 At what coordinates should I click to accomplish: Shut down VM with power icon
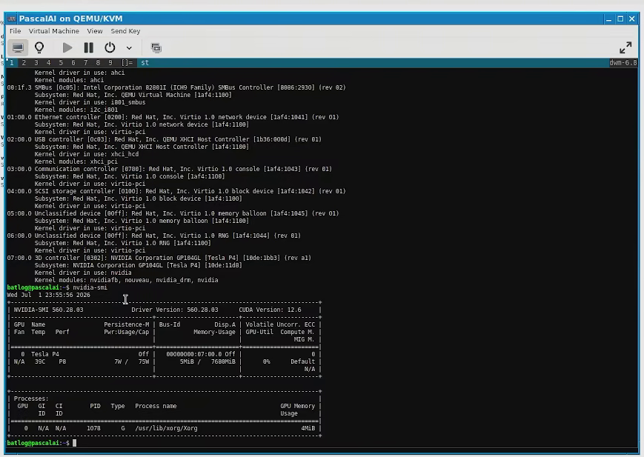(110, 47)
